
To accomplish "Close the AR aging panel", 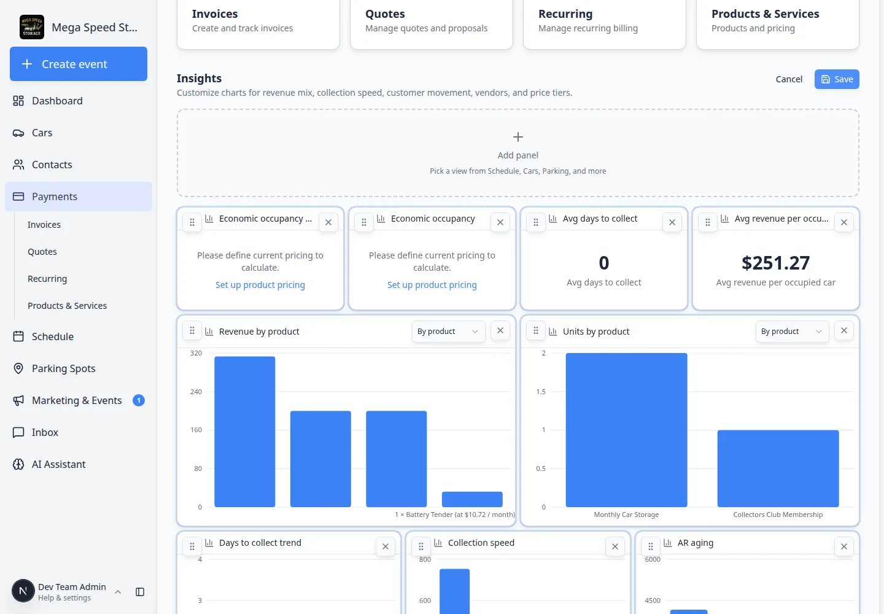I will (844, 546).
